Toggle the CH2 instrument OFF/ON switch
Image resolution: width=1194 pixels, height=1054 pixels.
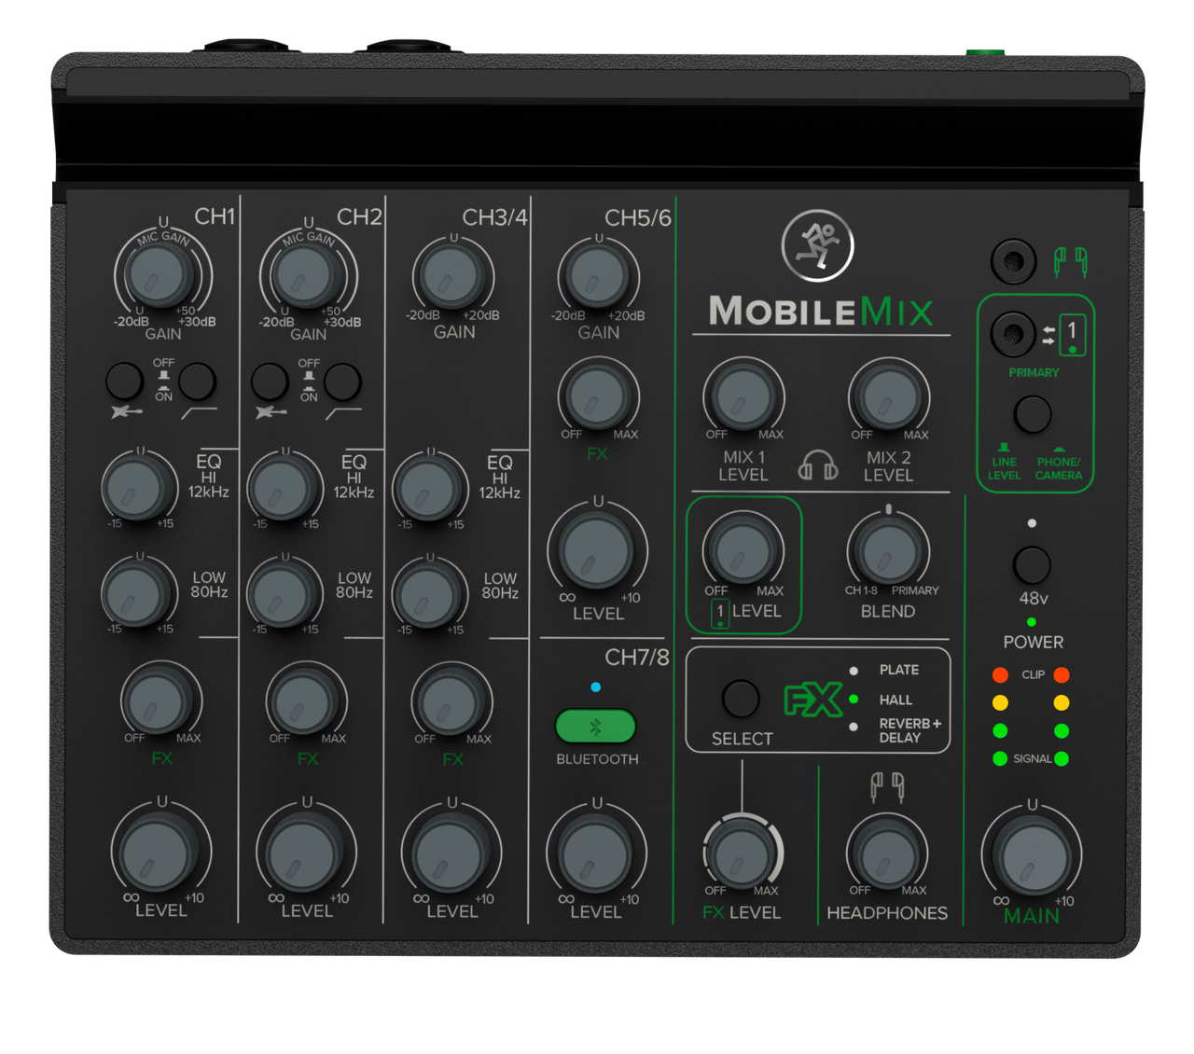(271, 382)
